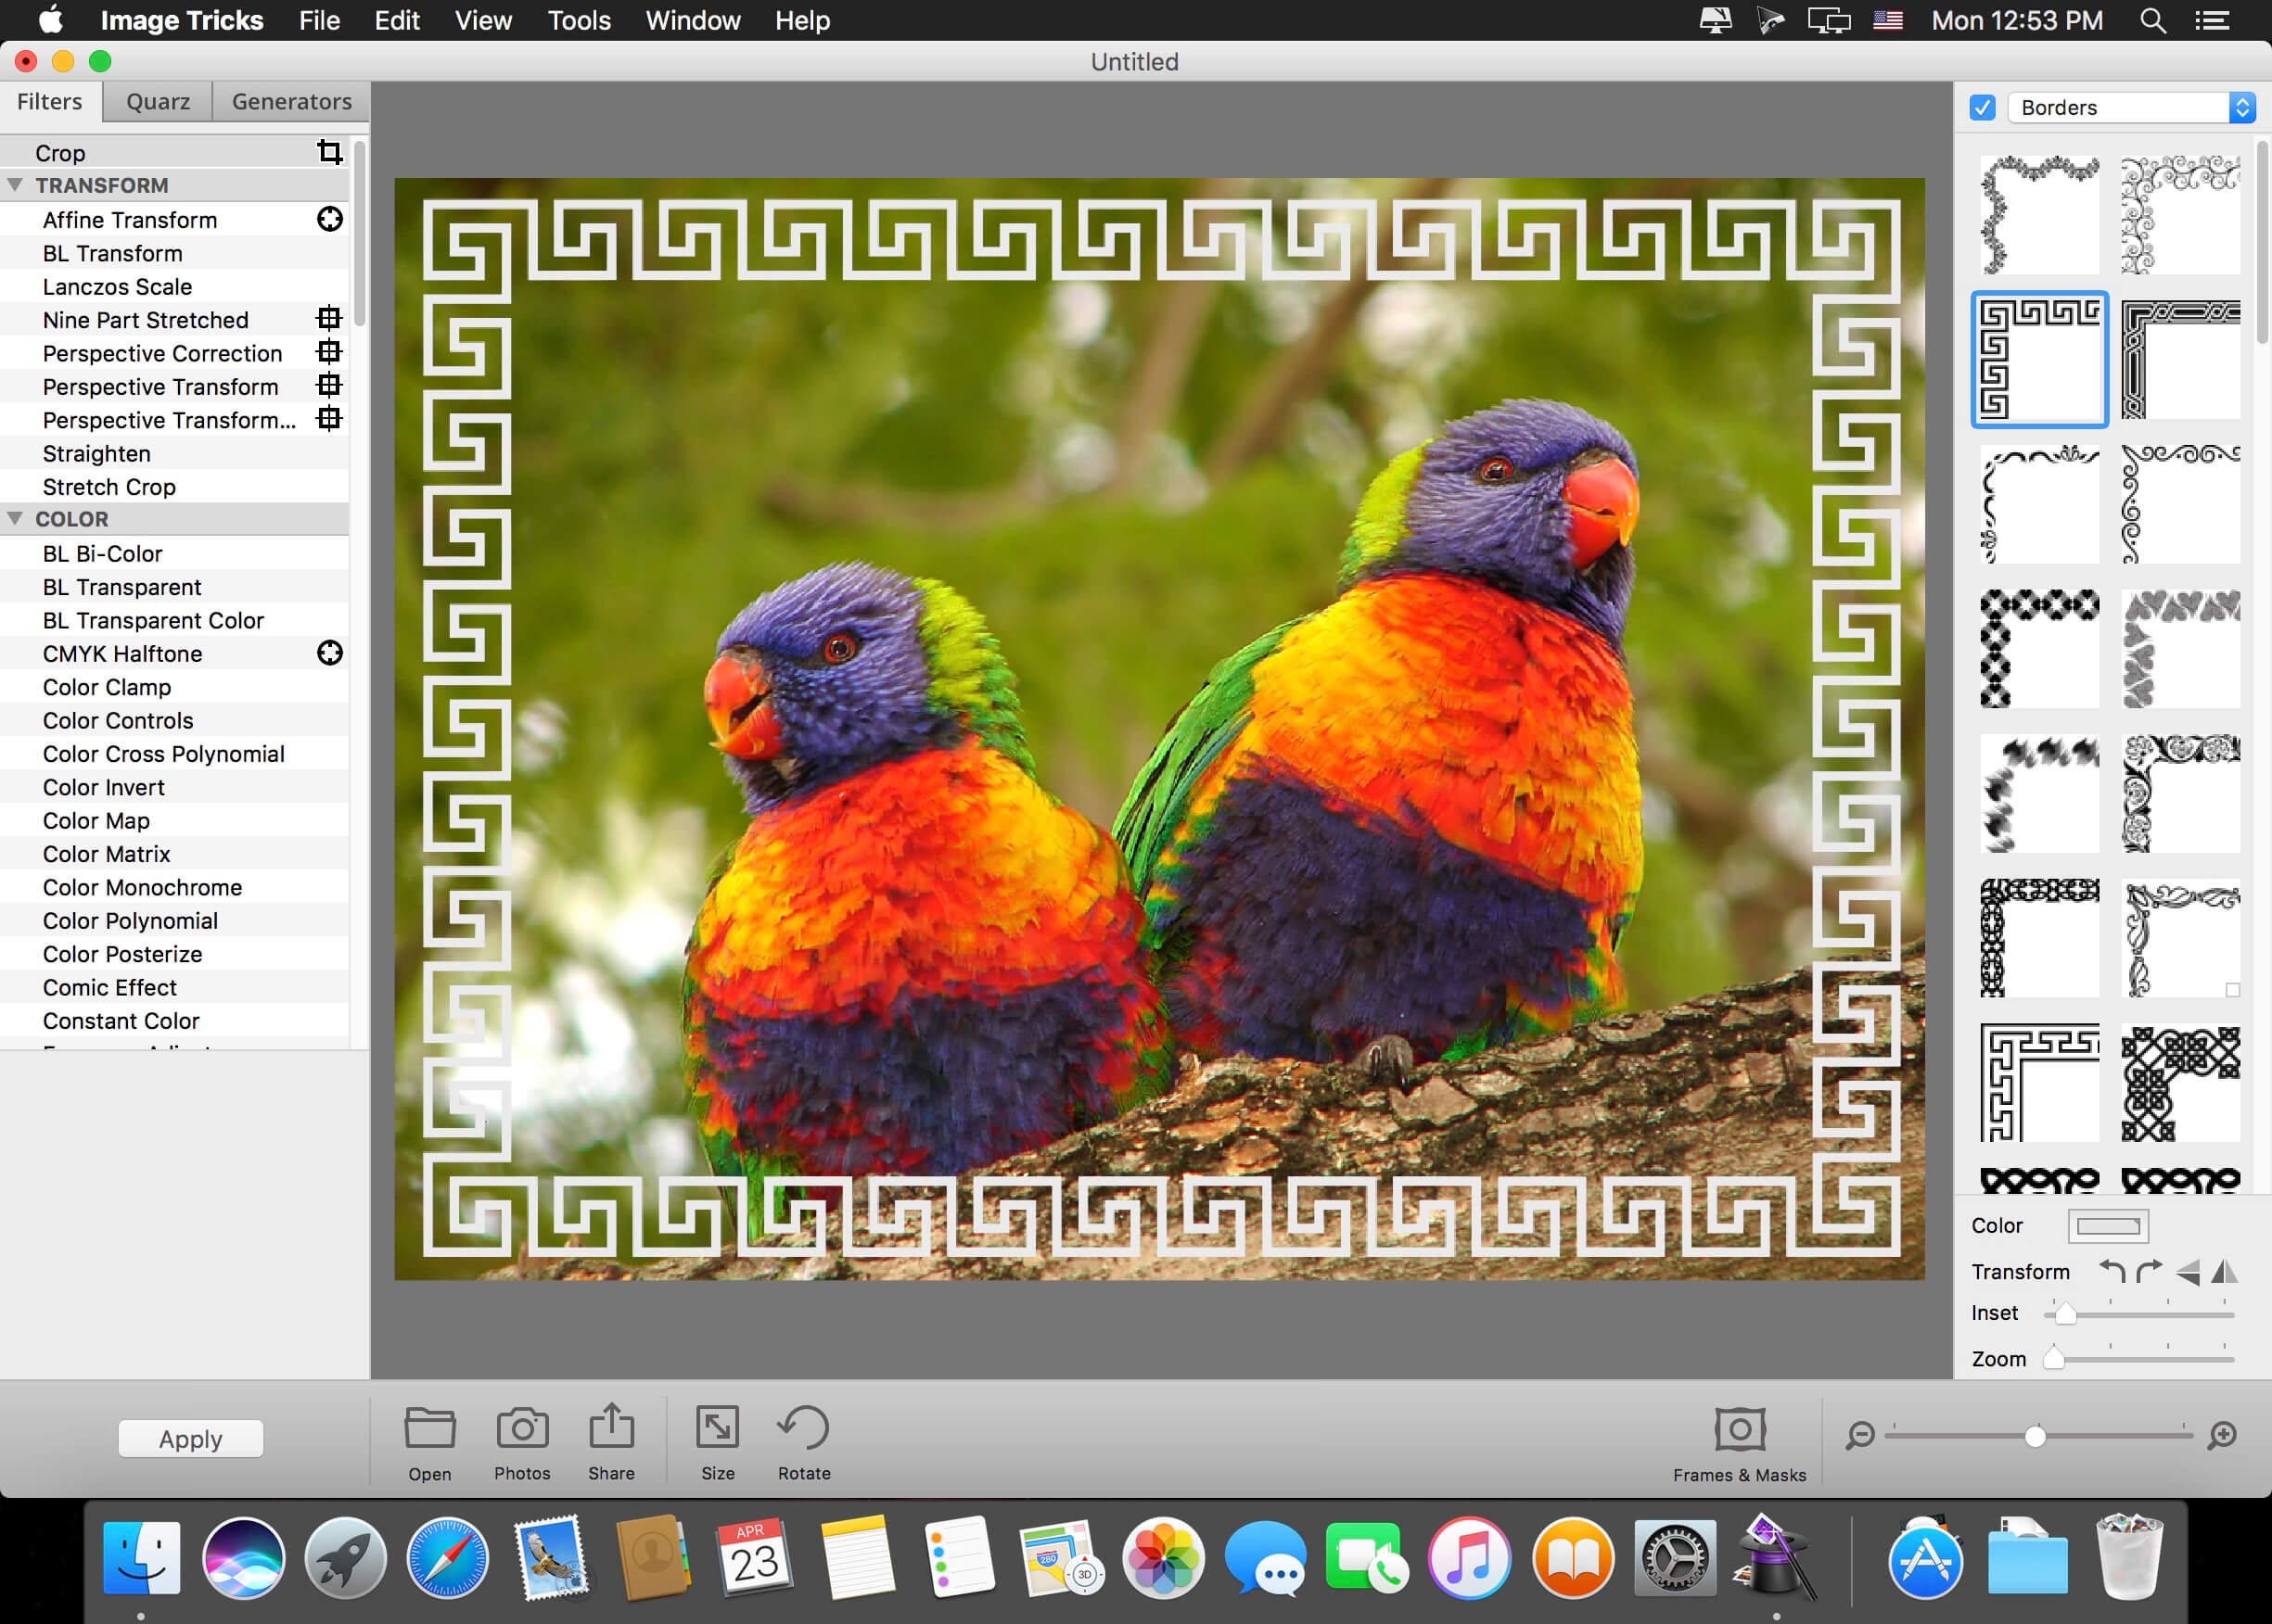This screenshot has height=1624, width=2272.
Task: Click the Share icon in toolbar
Action: tap(611, 1427)
